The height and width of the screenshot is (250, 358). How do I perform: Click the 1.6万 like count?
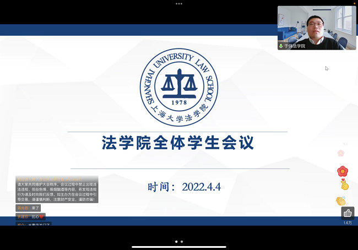348,223
